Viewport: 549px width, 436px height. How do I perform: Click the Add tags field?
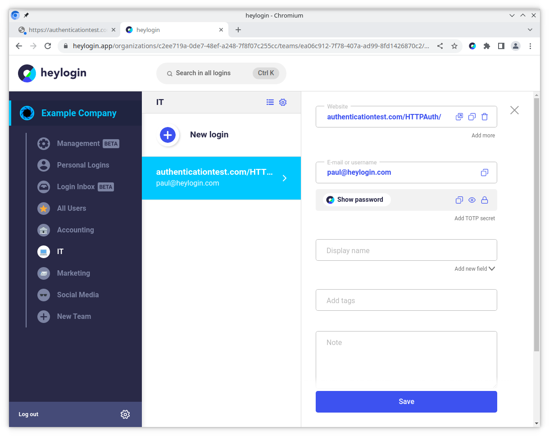pyautogui.click(x=406, y=300)
